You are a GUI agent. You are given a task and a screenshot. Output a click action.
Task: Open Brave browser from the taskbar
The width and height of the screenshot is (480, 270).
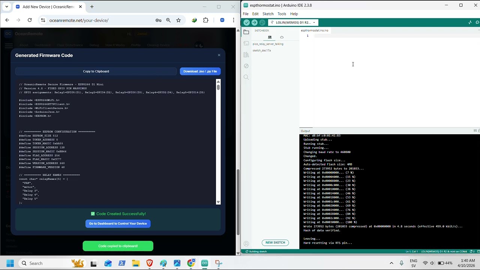tap(149, 263)
